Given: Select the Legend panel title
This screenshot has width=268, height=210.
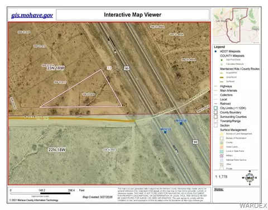Looking at the screenshot, I should point(219,47).
